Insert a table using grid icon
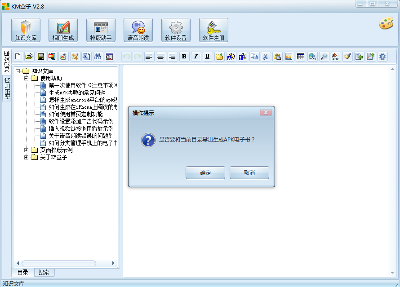The width and height of the screenshot is (400, 287). [301, 57]
